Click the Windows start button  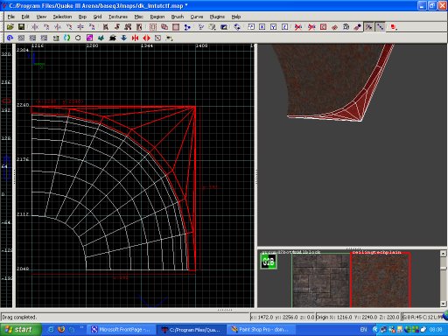[x=20, y=330]
